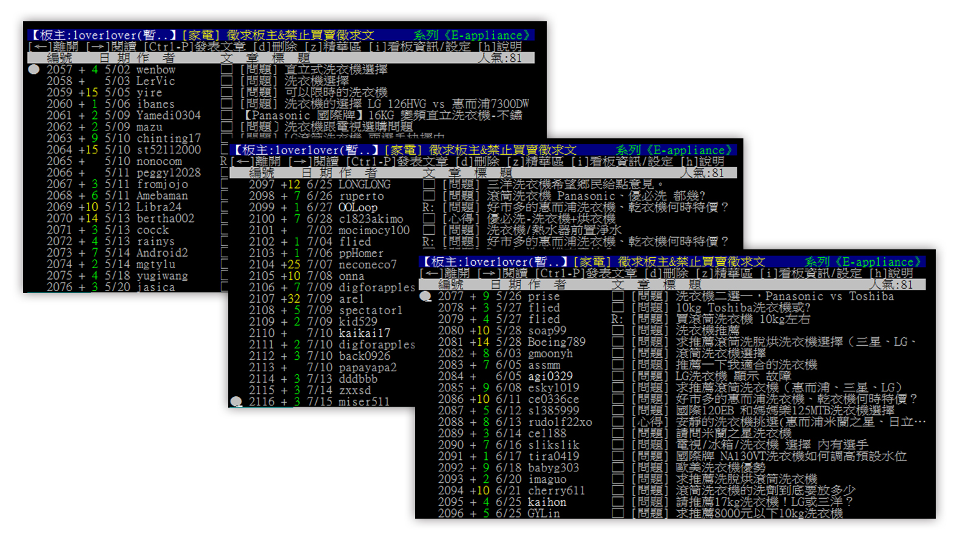Click [d]刪除 in the window listing post 2057
971x546 pixels.
[275, 47]
